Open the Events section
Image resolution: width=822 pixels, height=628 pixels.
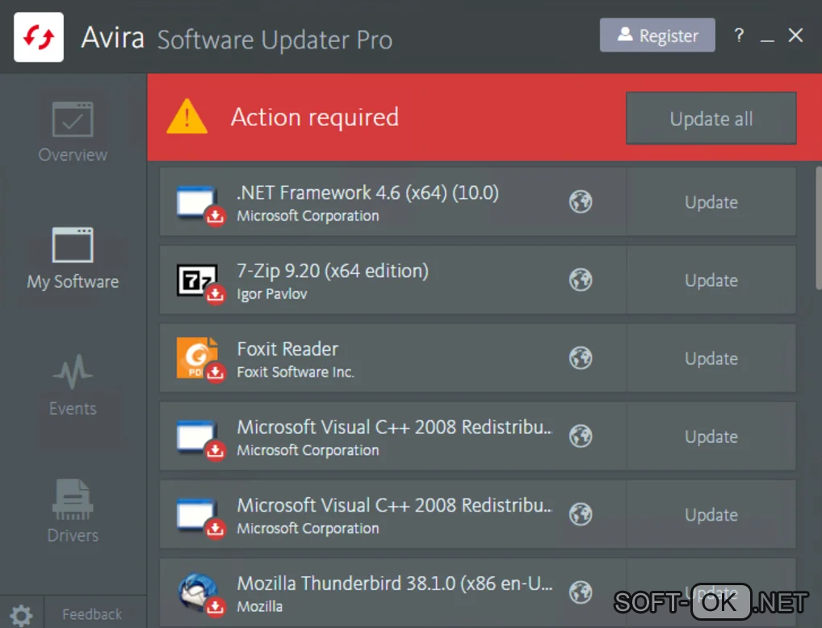[73, 386]
